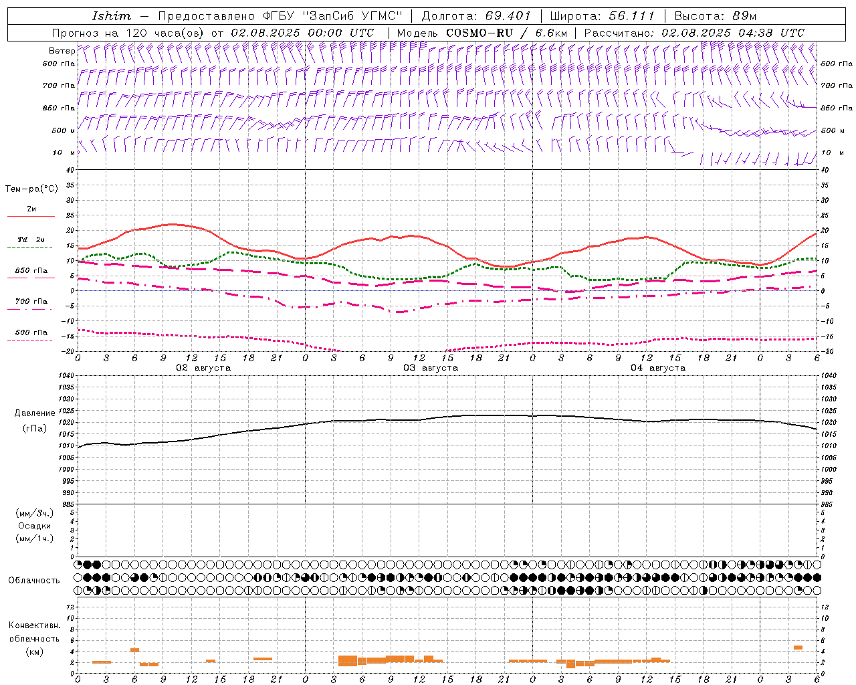
Task: Click the "Осадки" precipitation label
Action: coord(35,526)
